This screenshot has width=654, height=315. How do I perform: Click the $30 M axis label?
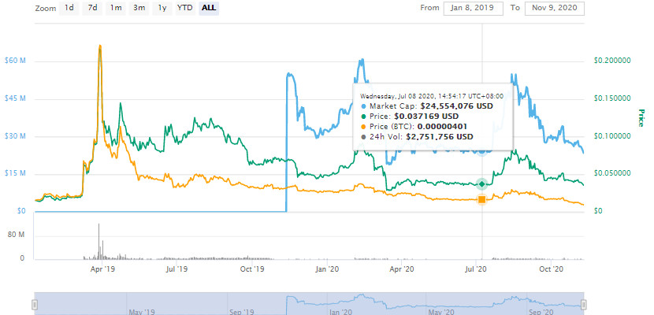click(16, 136)
